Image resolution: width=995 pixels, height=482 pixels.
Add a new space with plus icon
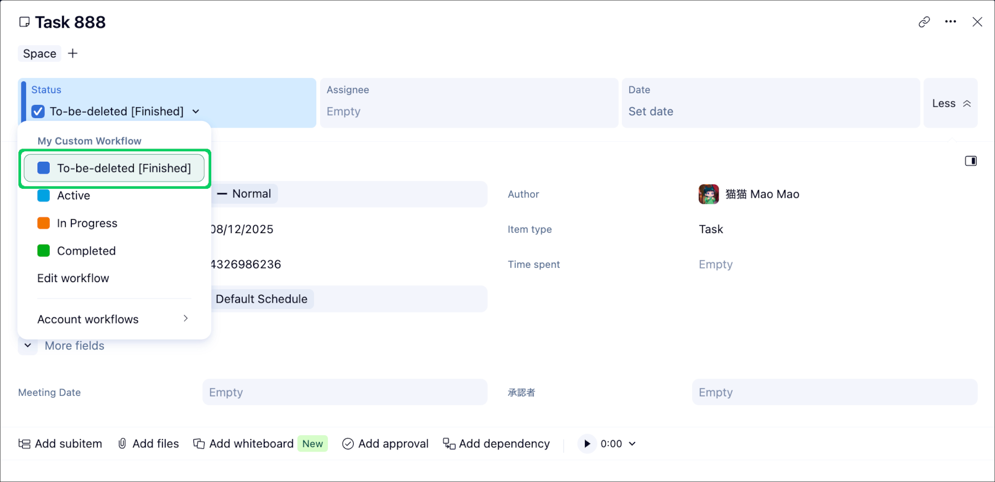point(72,54)
